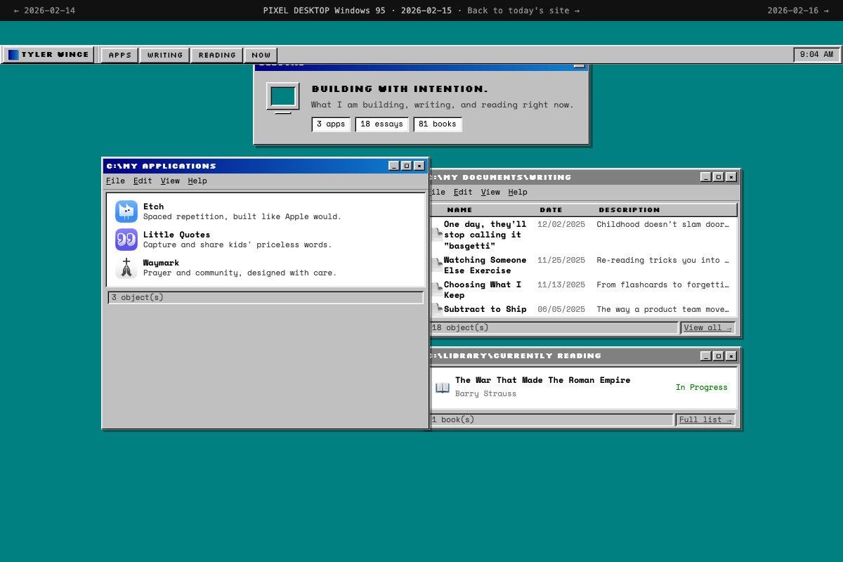Screen dimensions: 843x562
Task: Click the Date column header
Action: (x=551, y=210)
